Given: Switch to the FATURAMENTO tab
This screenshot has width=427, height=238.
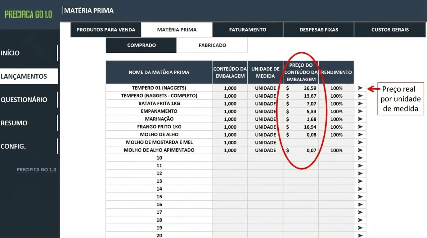Looking at the screenshot, I should pos(248,30).
